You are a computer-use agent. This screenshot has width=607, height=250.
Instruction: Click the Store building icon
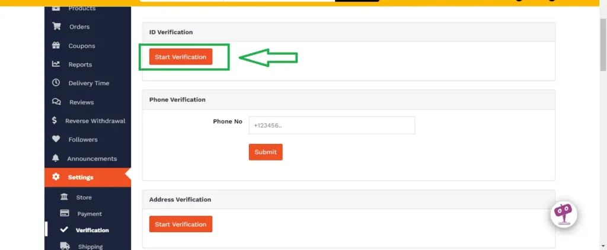click(64, 197)
